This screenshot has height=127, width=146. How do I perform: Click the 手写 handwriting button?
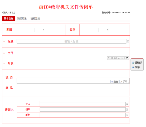tap(124, 82)
